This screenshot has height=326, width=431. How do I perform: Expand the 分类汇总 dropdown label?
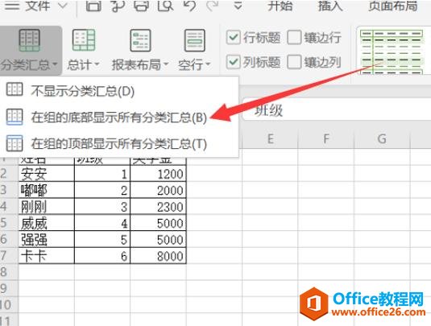(x=29, y=65)
